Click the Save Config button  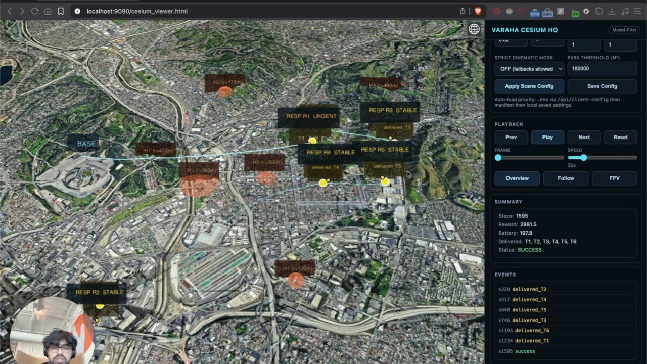coord(602,86)
